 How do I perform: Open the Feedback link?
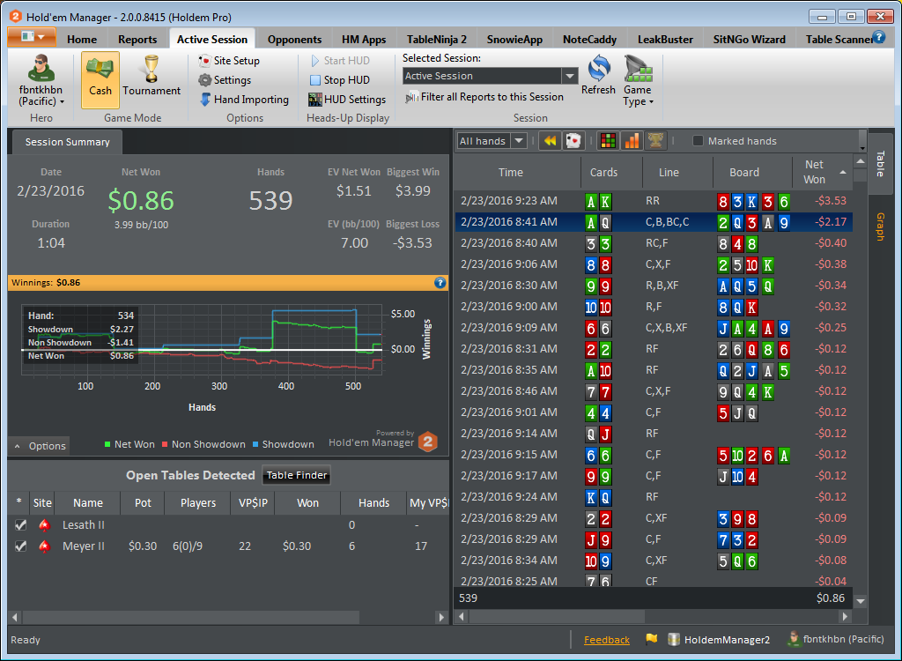(x=606, y=640)
